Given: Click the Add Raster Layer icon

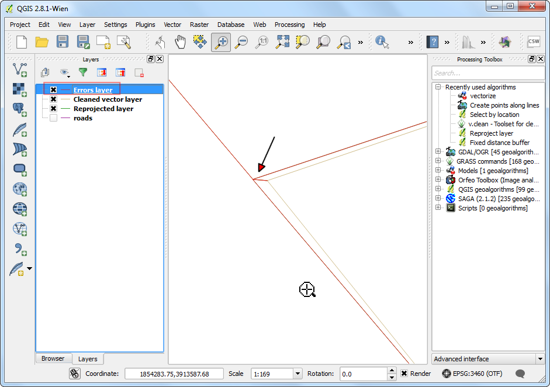Looking at the screenshot, I should pyautogui.click(x=20, y=89).
